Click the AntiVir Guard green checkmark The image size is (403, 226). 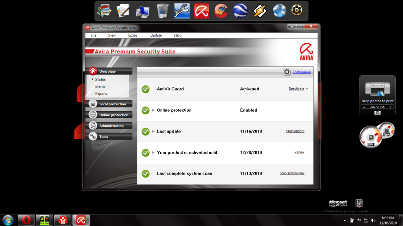click(145, 89)
